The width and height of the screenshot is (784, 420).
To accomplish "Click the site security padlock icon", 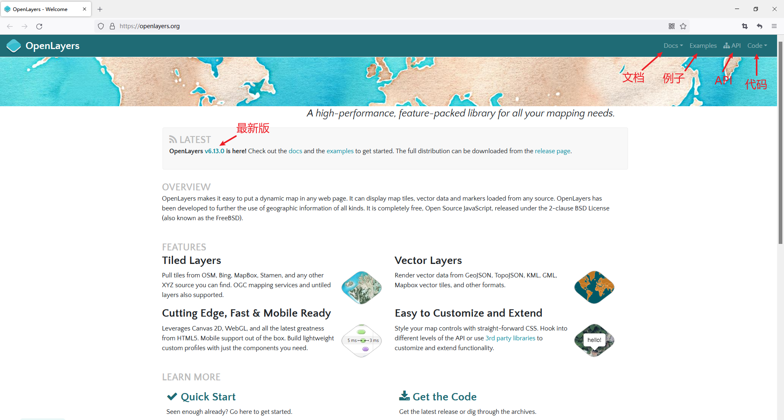I will pos(112,26).
